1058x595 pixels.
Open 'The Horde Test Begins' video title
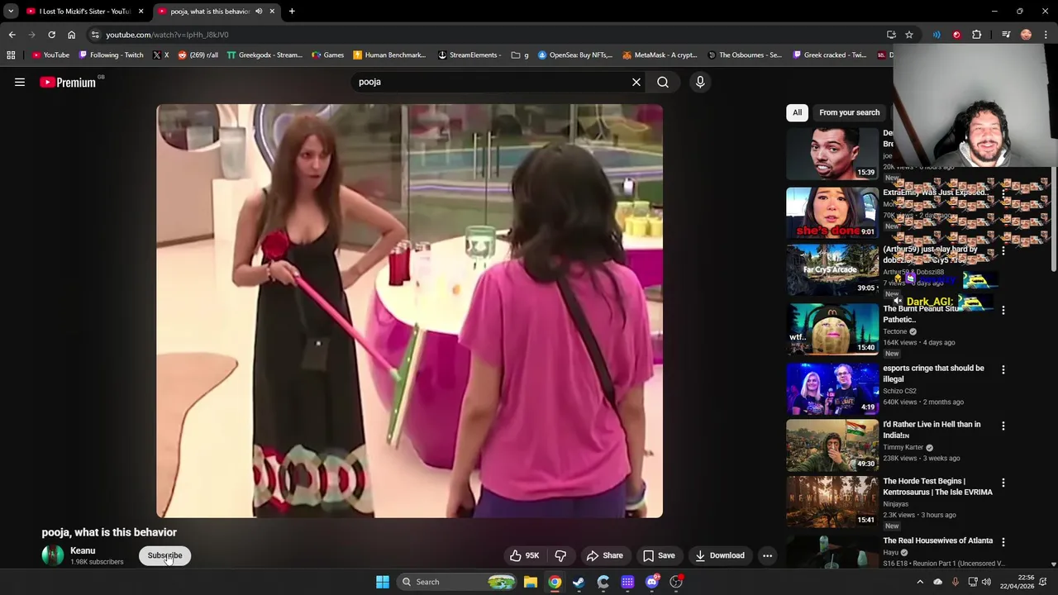click(937, 487)
